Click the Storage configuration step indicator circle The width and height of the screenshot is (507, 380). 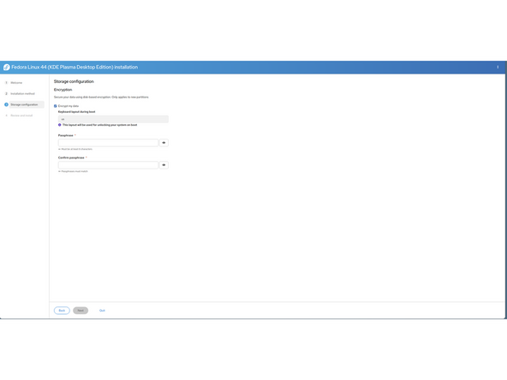pos(6,104)
